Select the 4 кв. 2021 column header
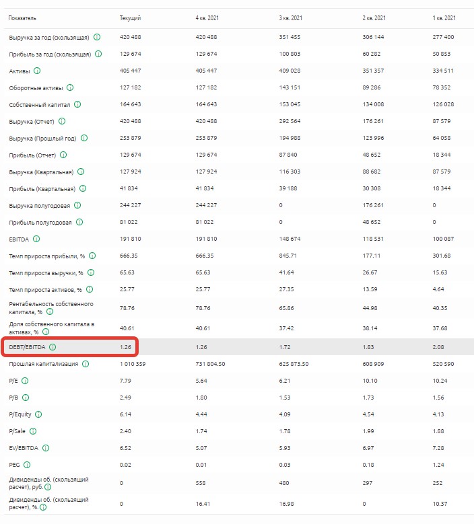 [x=207, y=17]
